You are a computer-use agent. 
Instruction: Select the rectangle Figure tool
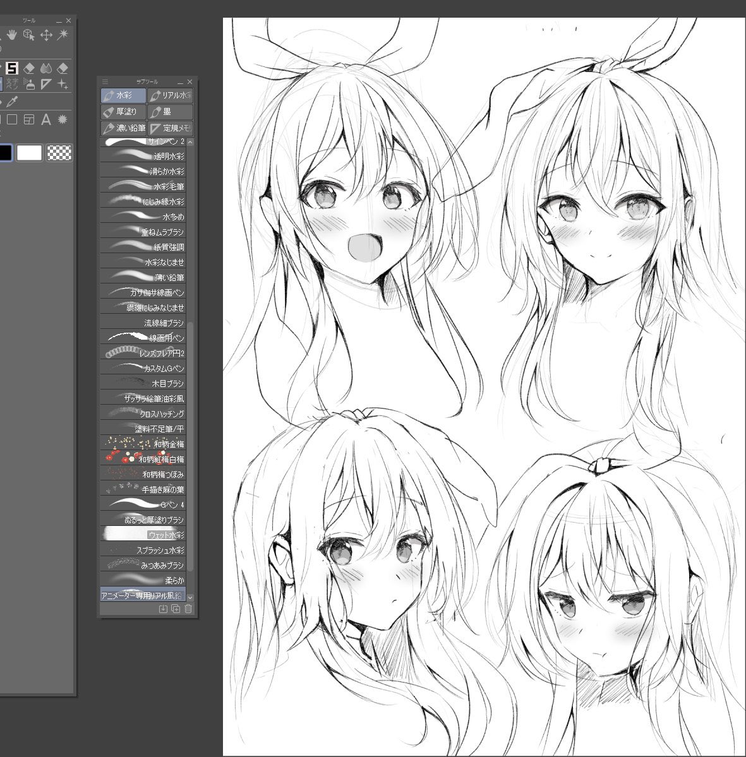coord(12,119)
